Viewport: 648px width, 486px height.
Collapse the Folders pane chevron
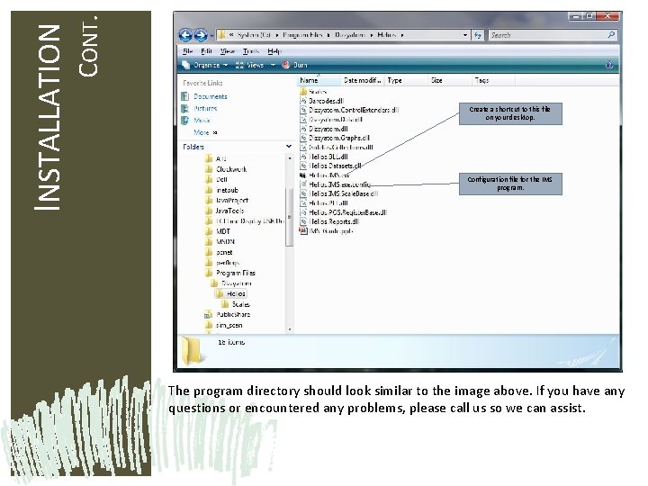[x=289, y=147]
